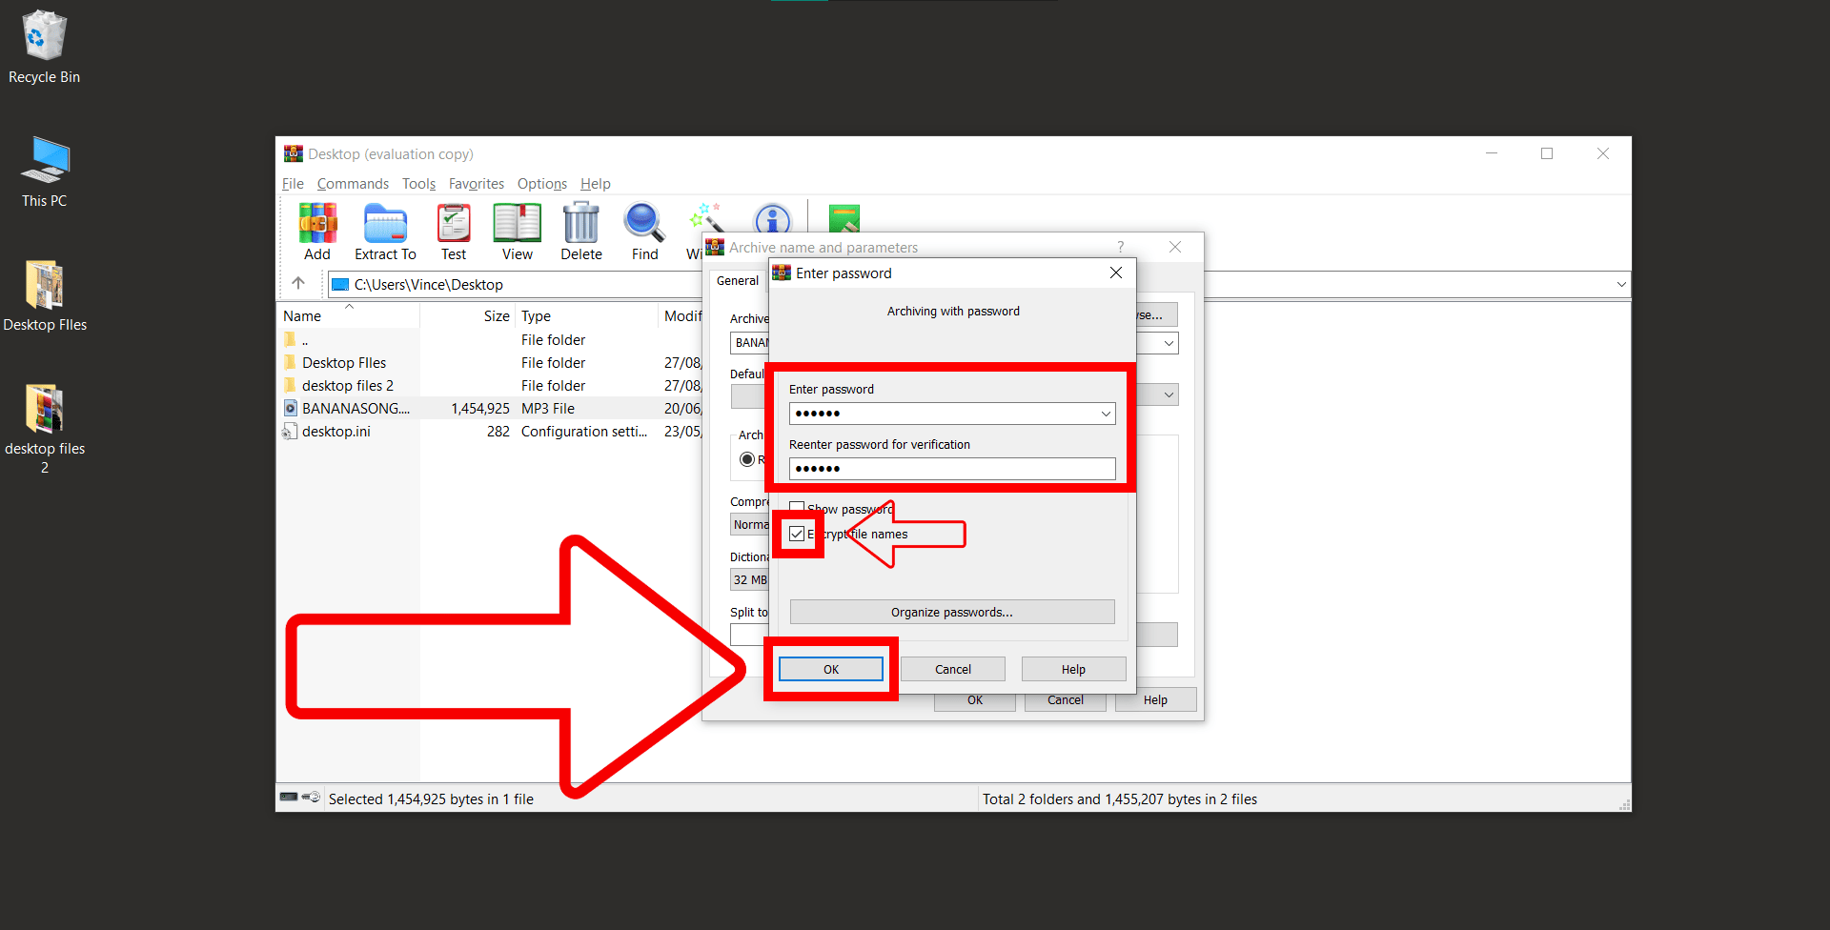Switch to the General tab
Viewport: 1830px width, 930px height.
point(736,280)
